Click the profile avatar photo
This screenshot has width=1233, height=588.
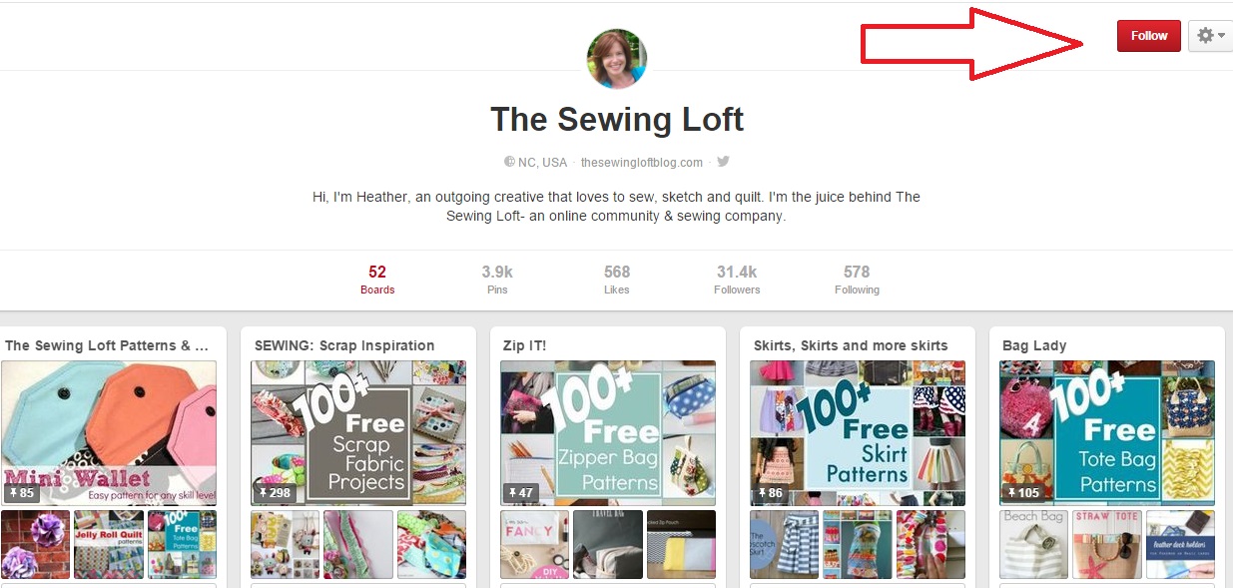point(617,59)
